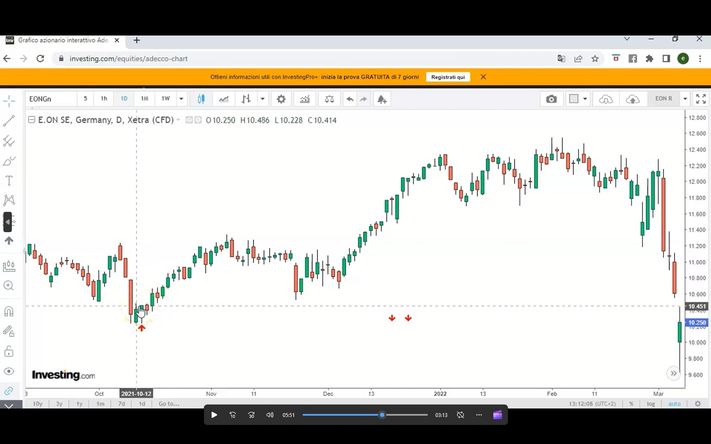Switch to bar chart style
Viewport: 711px width, 444px height.
(246, 99)
